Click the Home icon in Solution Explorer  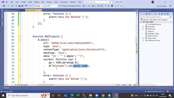pos(147,14)
